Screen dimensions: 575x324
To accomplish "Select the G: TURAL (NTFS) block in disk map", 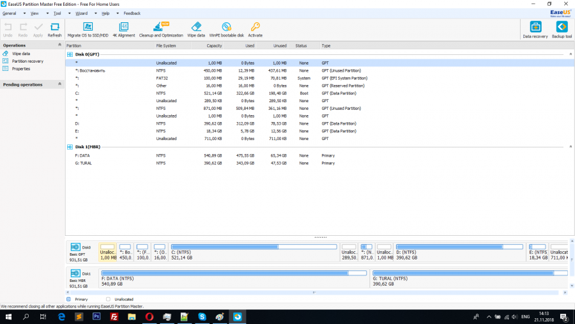I will pos(470,279).
